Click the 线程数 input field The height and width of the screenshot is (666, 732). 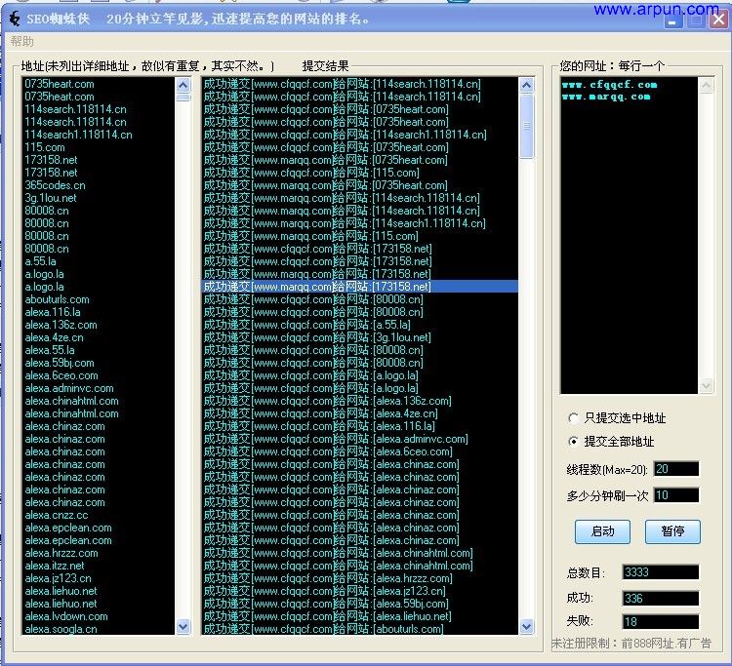676,469
